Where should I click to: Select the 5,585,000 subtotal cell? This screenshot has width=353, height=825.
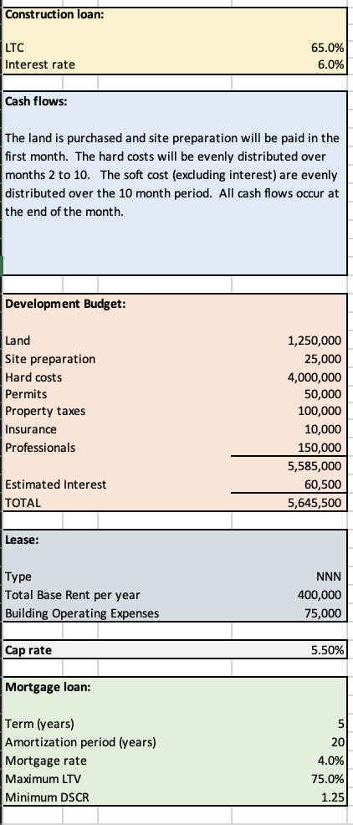(x=315, y=466)
